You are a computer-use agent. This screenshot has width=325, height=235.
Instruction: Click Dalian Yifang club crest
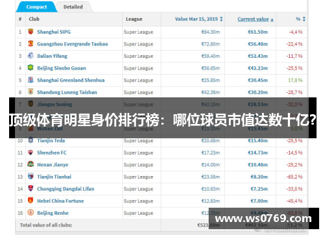[x=31, y=56]
